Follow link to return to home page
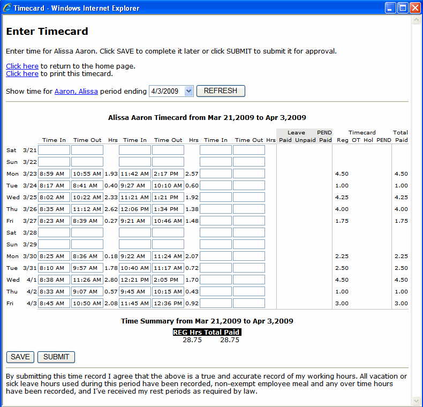 tap(22, 66)
